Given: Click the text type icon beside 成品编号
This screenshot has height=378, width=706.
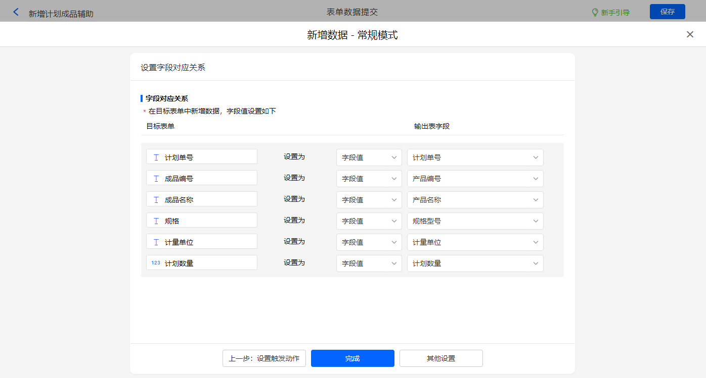Looking at the screenshot, I should pos(156,179).
